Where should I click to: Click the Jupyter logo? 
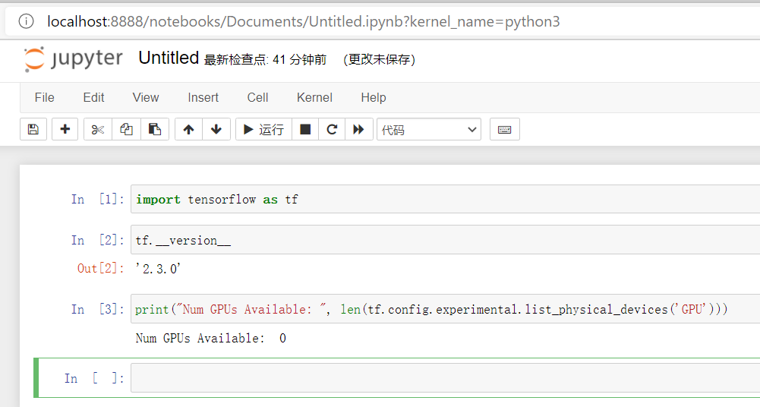73,59
